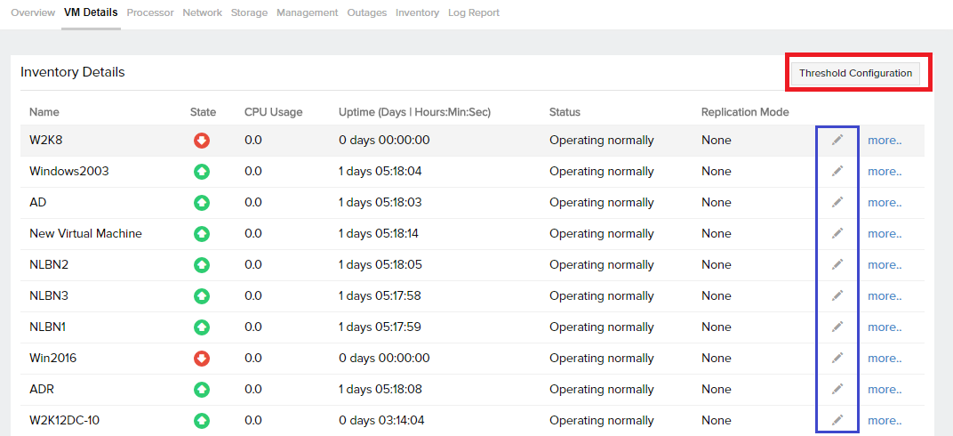Expand more details for NLBN3
This screenshot has height=436, width=953.
pyautogui.click(x=885, y=296)
